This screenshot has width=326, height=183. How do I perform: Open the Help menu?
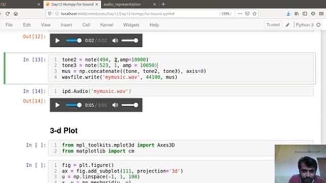click(x=154, y=25)
